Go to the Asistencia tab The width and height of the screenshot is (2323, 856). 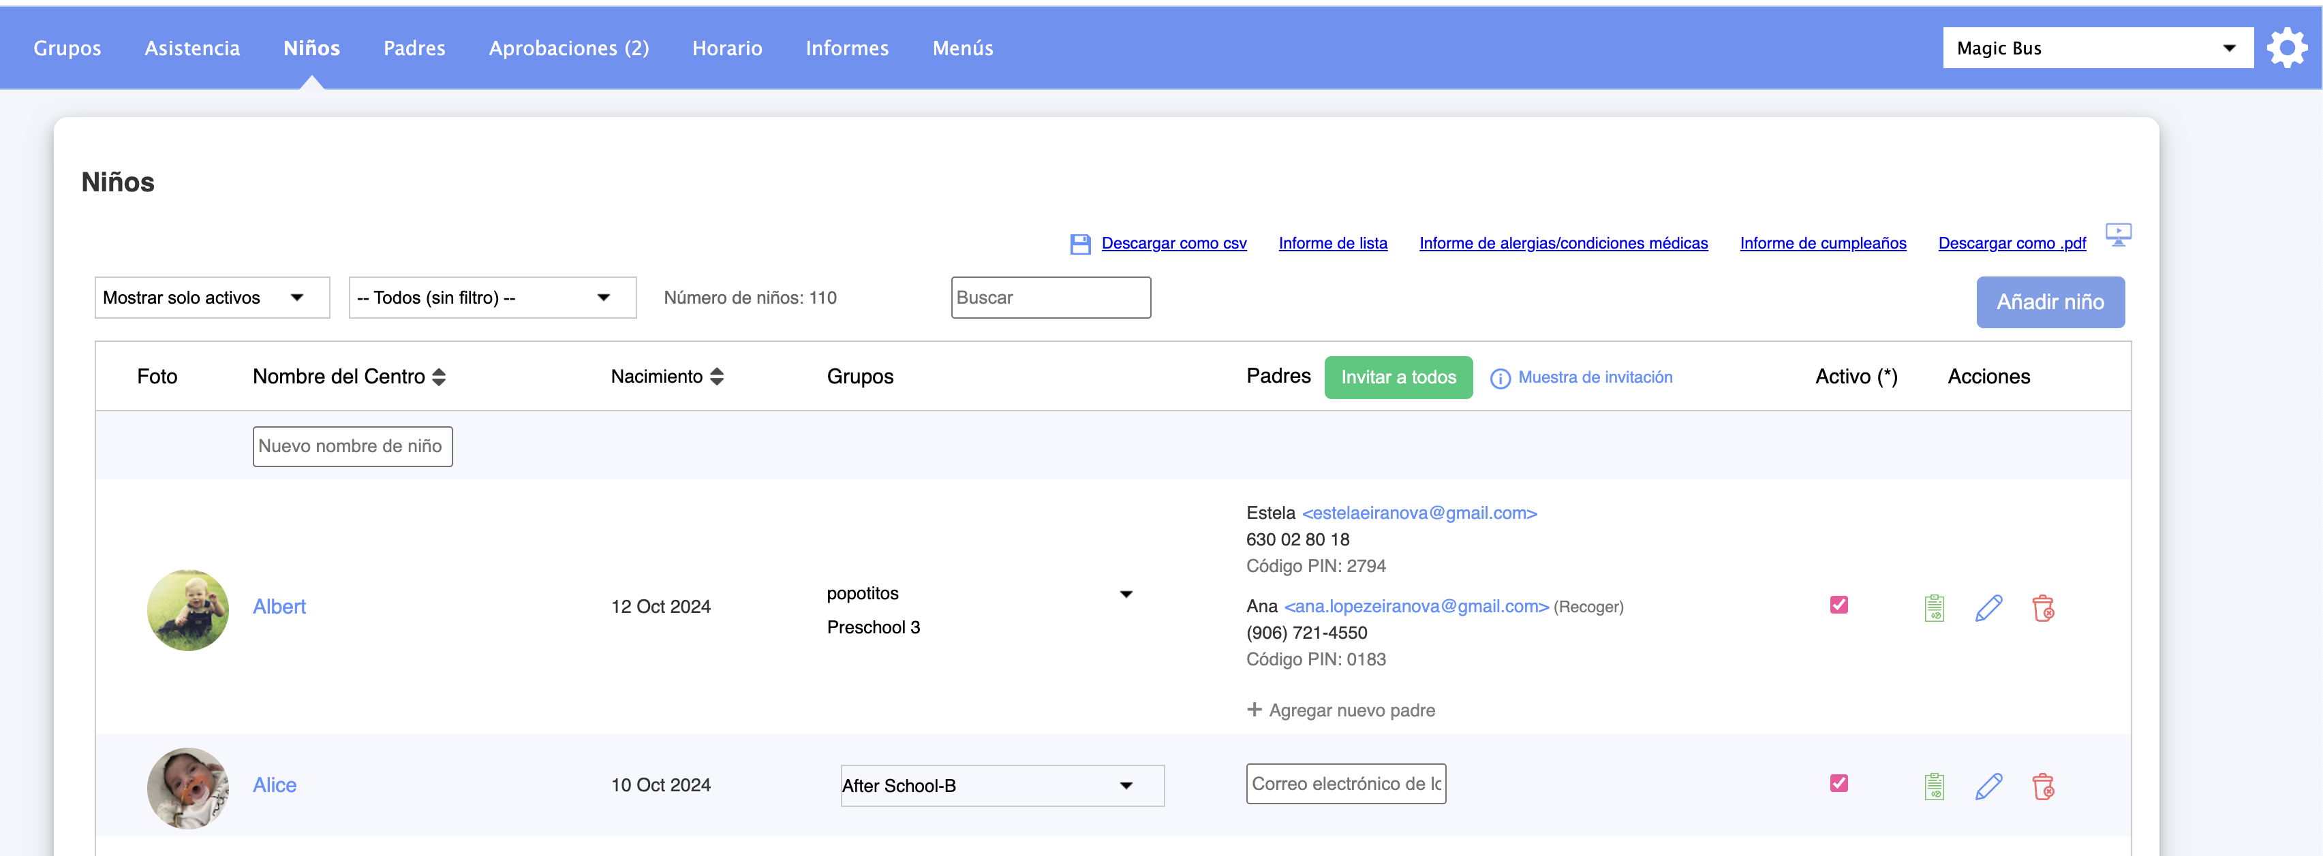(192, 48)
